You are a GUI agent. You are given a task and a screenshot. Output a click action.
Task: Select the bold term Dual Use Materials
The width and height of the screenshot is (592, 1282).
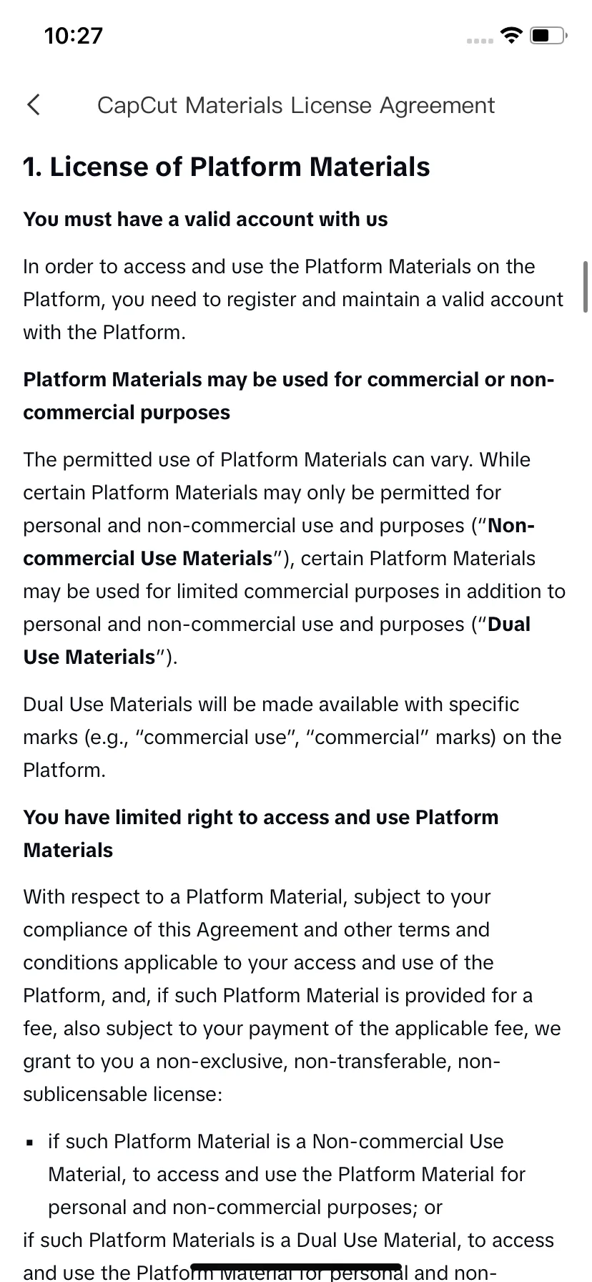pyautogui.click(x=277, y=641)
